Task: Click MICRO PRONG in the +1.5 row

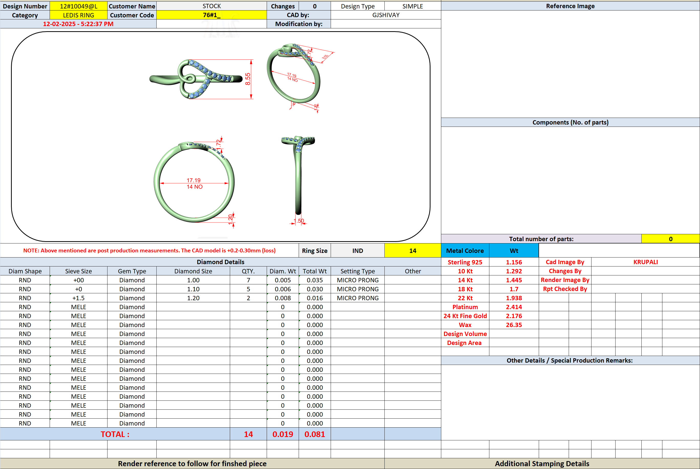Action: click(357, 298)
